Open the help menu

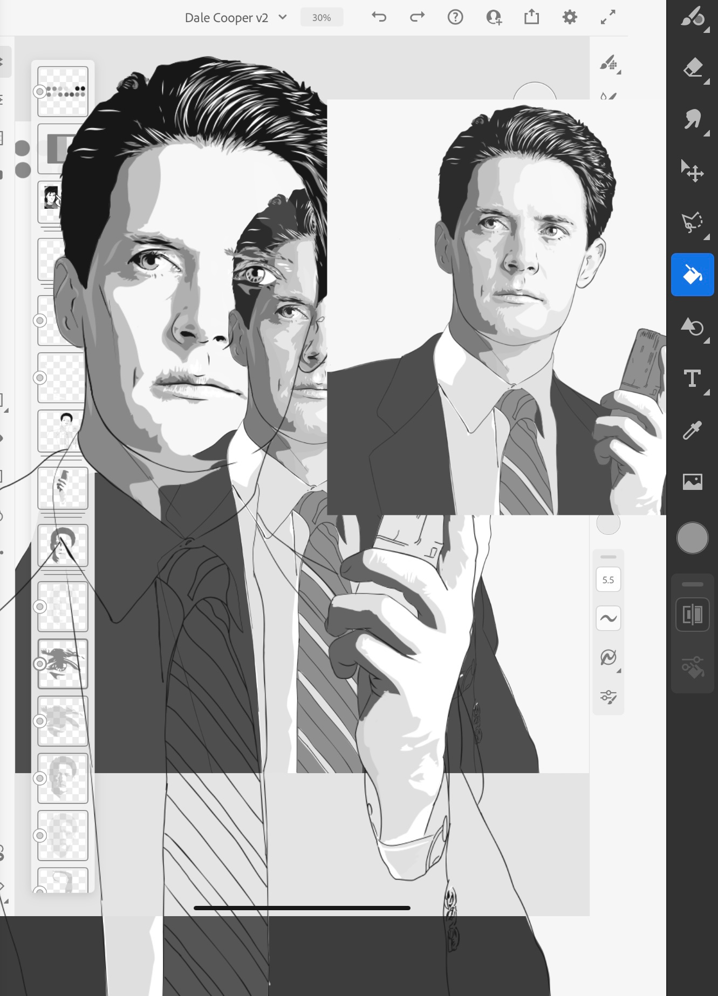(455, 17)
